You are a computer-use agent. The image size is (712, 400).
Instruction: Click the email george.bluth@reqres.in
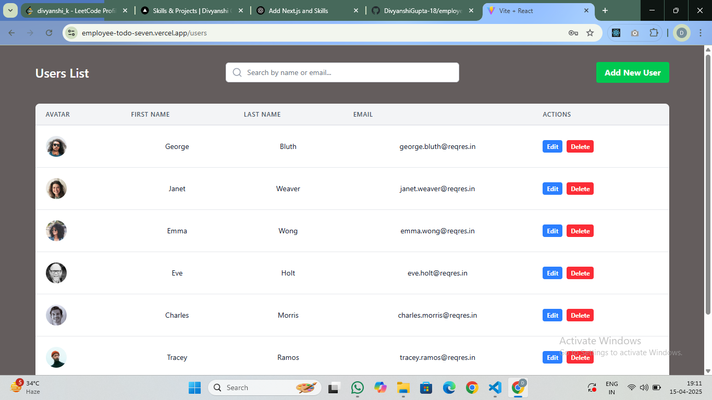(437, 146)
